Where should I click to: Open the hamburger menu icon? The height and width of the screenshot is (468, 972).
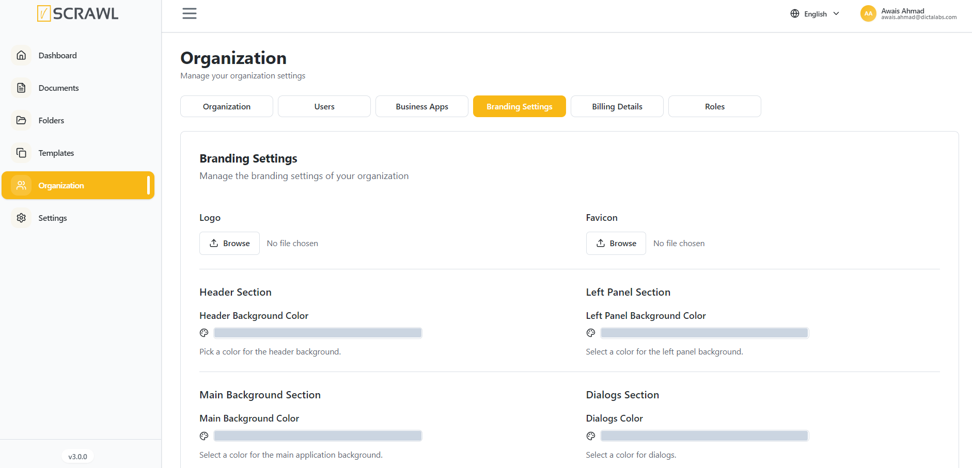pyautogui.click(x=190, y=13)
